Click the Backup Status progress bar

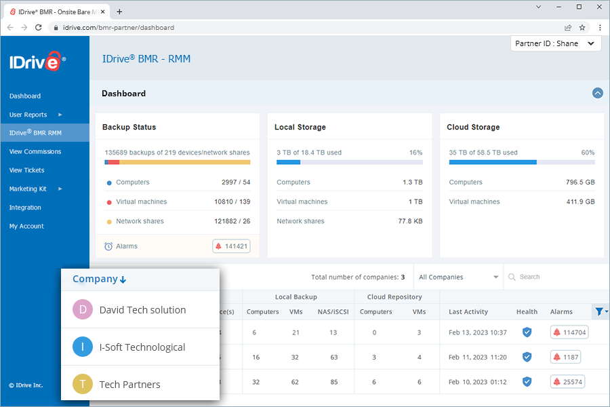click(178, 162)
